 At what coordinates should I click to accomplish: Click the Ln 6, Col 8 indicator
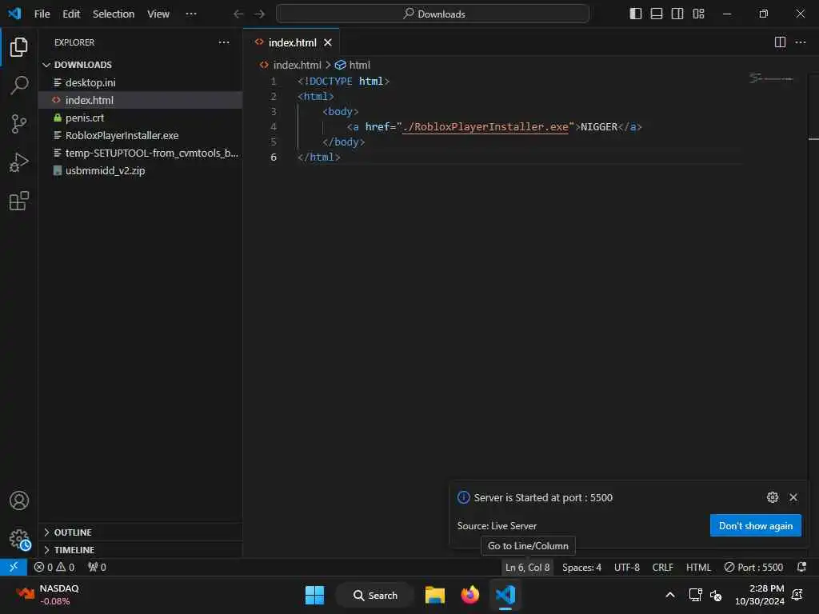click(528, 567)
